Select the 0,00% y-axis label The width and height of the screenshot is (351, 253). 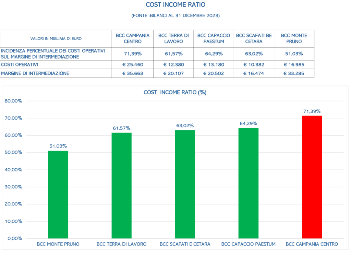point(15,239)
